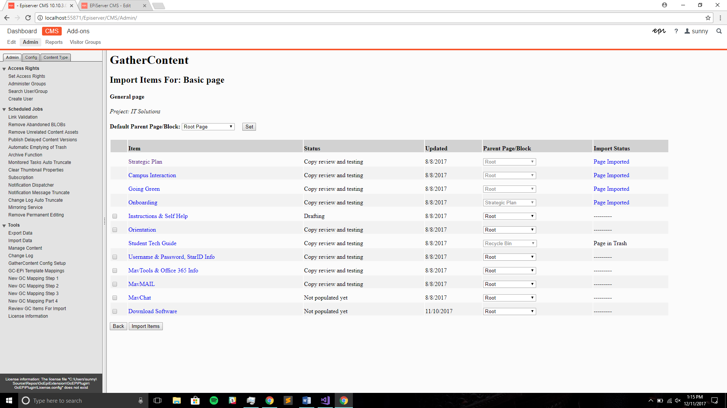
Task: Reload the page with the refresh icon
Action: 28,18
